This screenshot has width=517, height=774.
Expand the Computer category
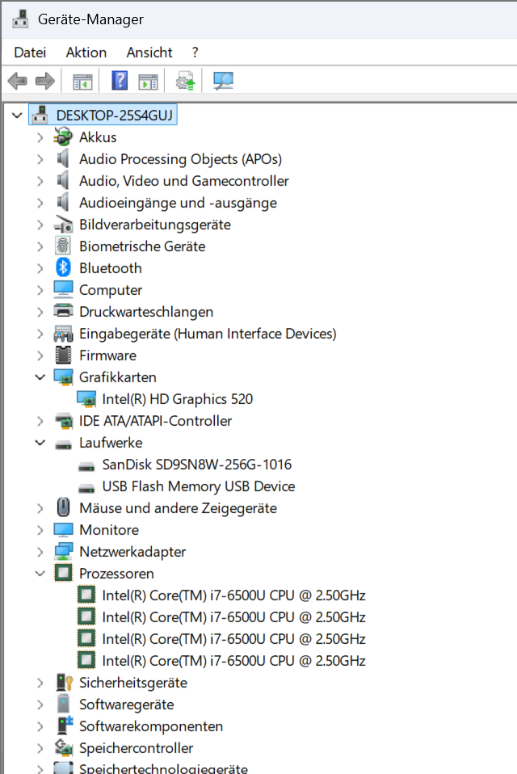(40, 290)
